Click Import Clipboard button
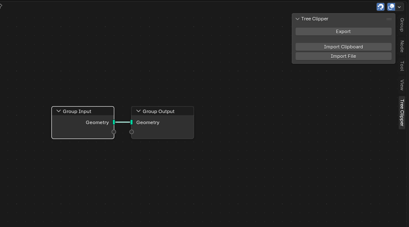The width and height of the screenshot is (409, 227). point(343,47)
